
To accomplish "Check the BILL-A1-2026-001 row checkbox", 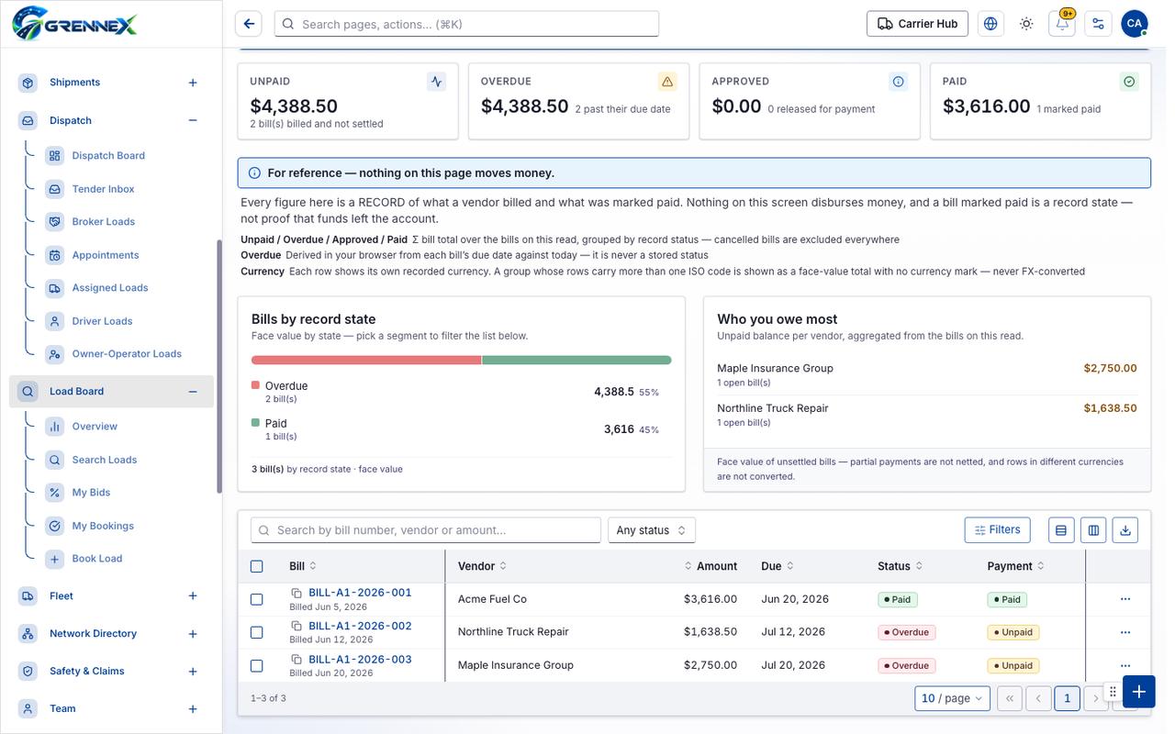I will tap(257, 599).
